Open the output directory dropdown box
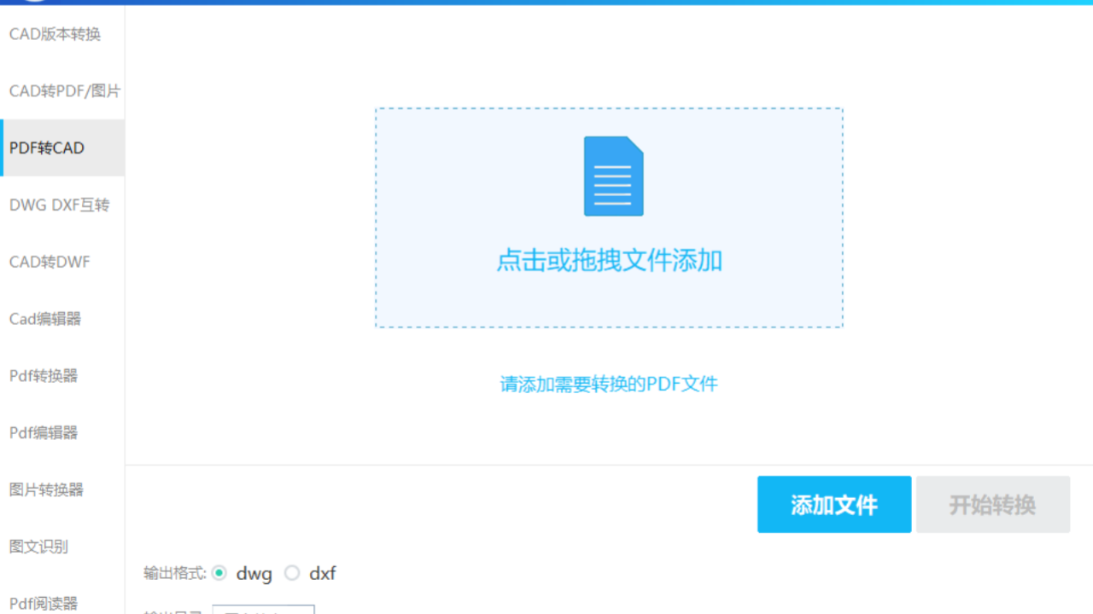1093x614 pixels. point(263,609)
